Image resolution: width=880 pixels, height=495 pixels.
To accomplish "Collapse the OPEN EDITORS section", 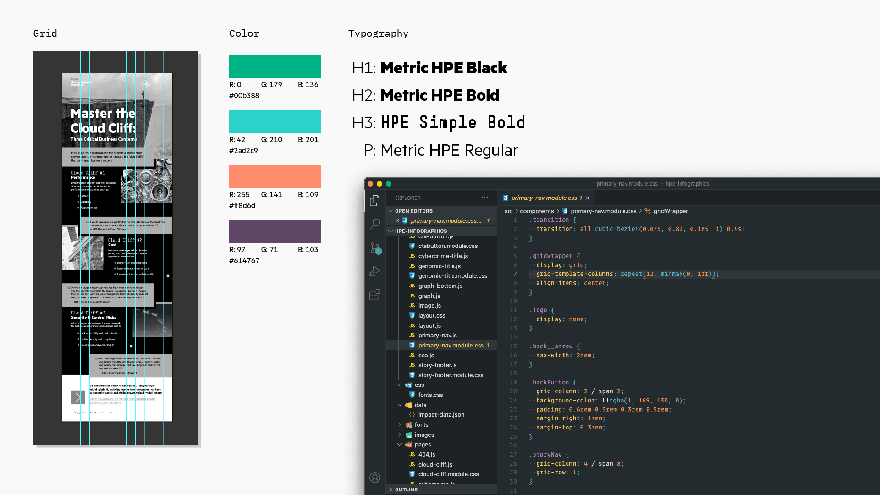I will 390,211.
